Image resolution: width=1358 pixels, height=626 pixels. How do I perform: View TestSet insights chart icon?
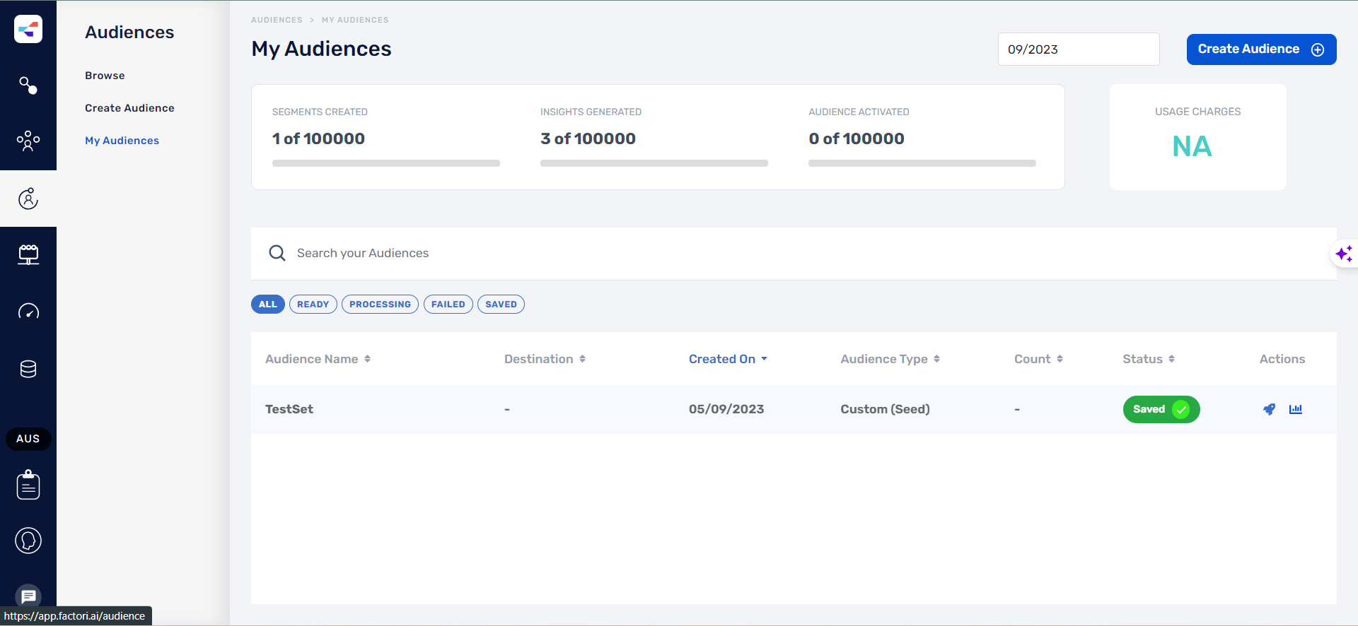pyautogui.click(x=1296, y=409)
